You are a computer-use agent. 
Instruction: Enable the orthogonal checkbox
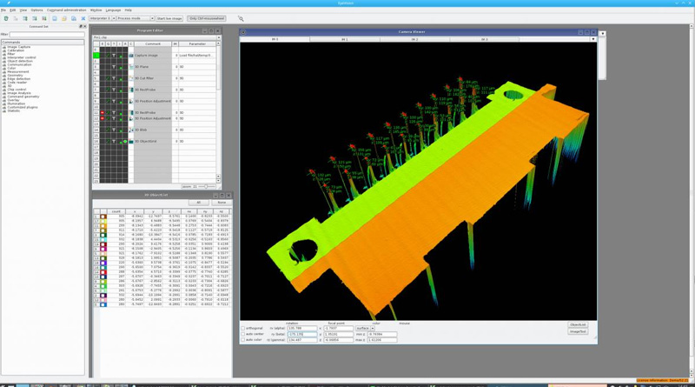point(242,328)
